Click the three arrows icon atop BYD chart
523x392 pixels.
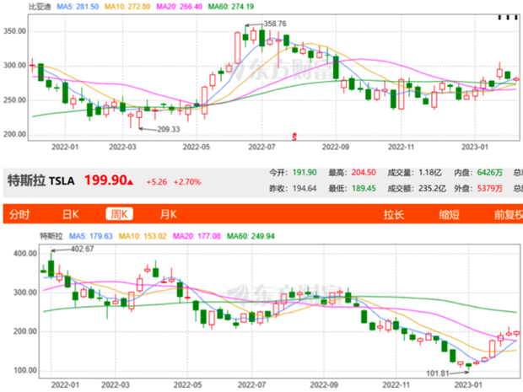[x=508, y=18]
